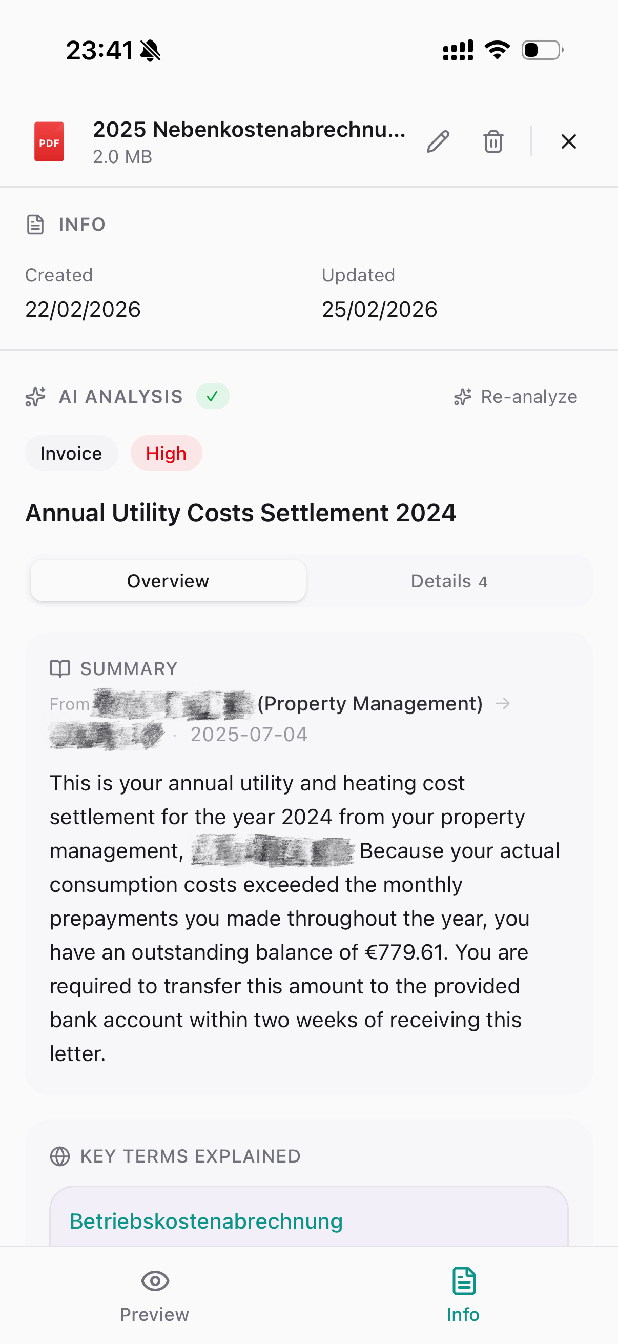Select the Info bottom tab

tap(463, 1295)
